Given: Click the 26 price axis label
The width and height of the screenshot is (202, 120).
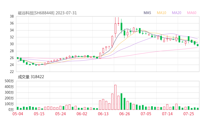Looking at the screenshot, I should click(12, 58).
